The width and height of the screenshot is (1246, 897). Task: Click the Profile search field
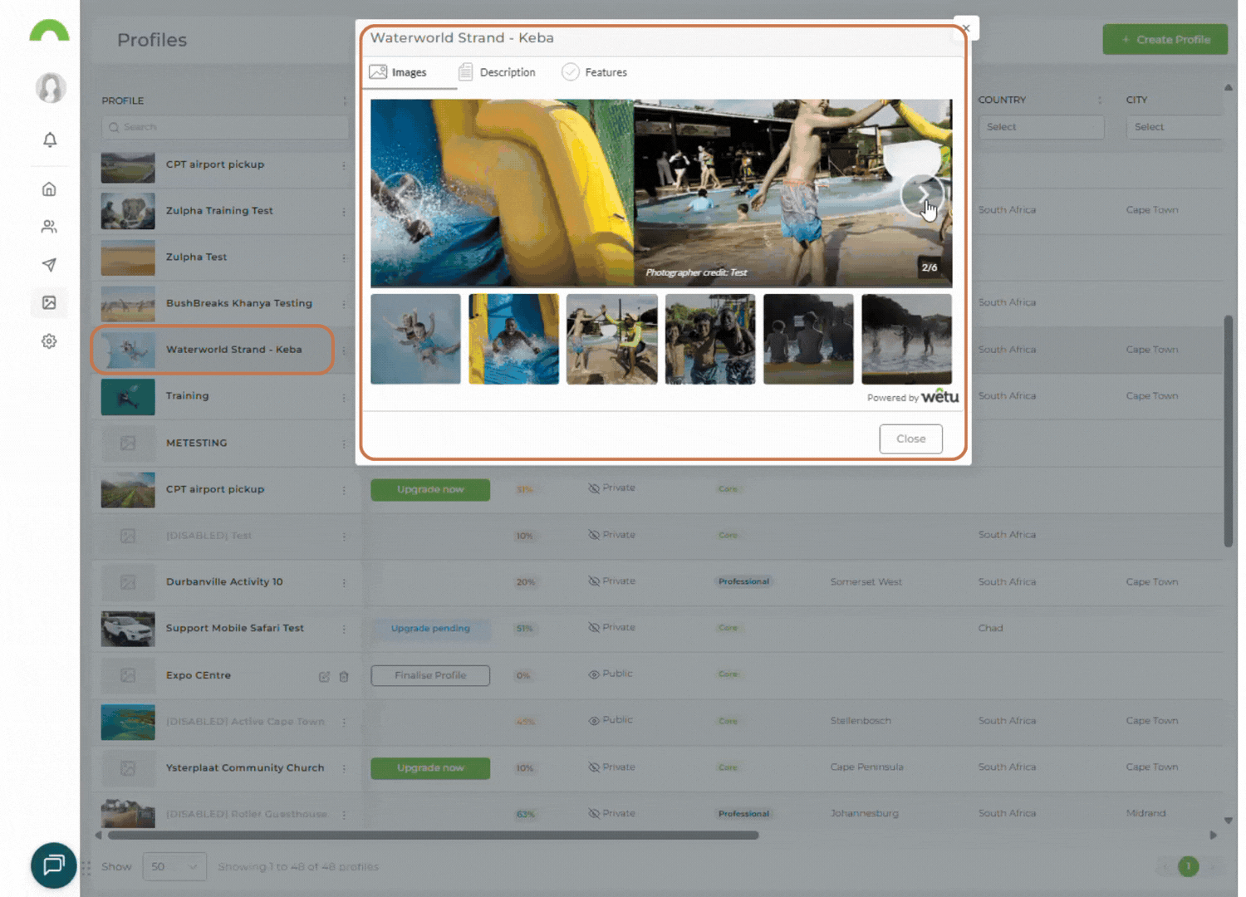tap(226, 127)
